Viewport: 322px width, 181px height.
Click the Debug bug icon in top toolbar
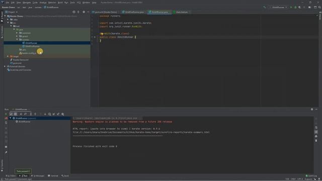(295, 7)
